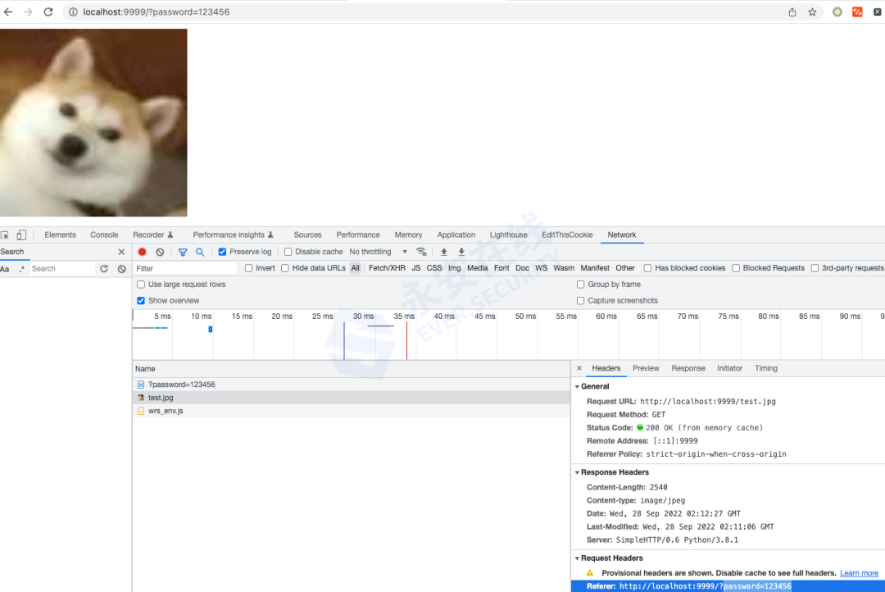The height and width of the screenshot is (592, 885).
Task: Show the Response tab of request
Action: click(688, 368)
